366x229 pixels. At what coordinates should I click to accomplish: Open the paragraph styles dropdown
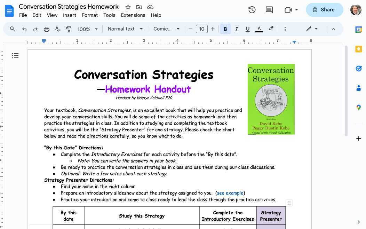tap(125, 29)
